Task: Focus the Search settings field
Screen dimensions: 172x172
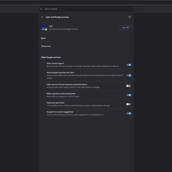Action: tap(86, 9)
